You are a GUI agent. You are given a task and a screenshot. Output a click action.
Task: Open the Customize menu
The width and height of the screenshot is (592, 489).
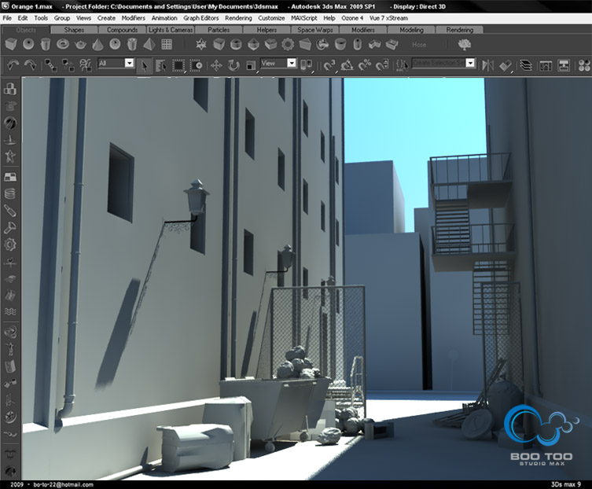pyautogui.click(x=271, y=18)
